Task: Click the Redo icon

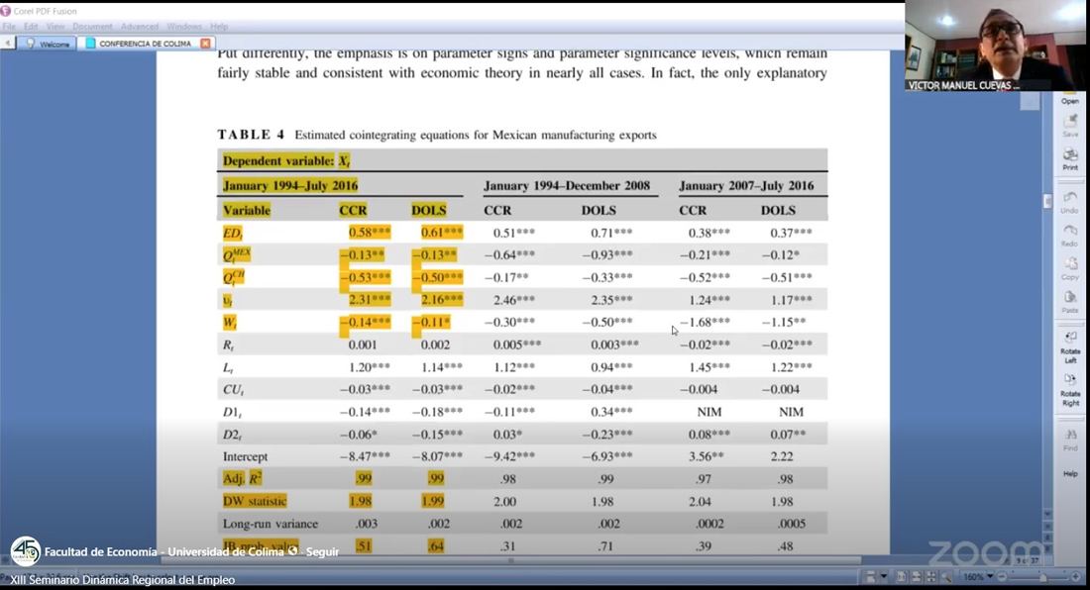Action: [x=1070, y=234]
